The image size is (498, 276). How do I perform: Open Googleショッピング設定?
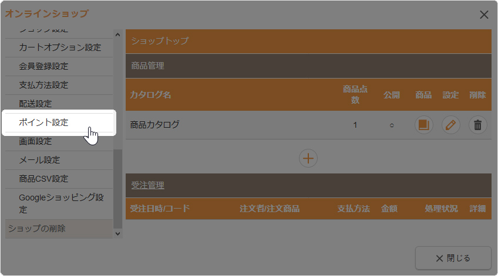pyautogui.click(x=61, y=203)
